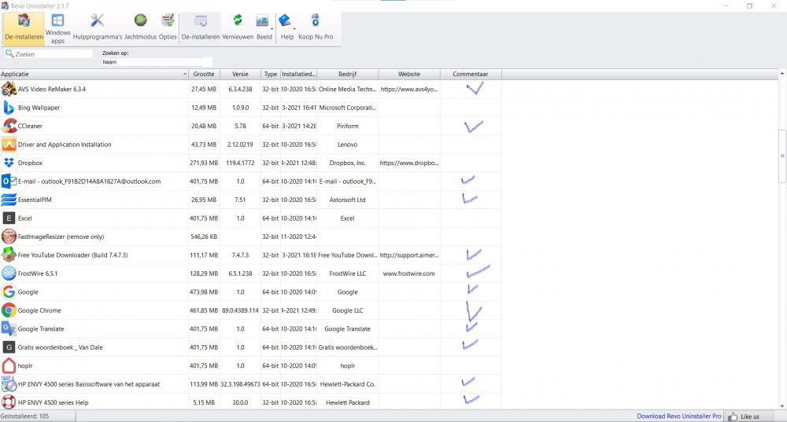Click the 89.0.4389.114 version cell
This screenshot has width=787, height=422.
pos(240,310)
